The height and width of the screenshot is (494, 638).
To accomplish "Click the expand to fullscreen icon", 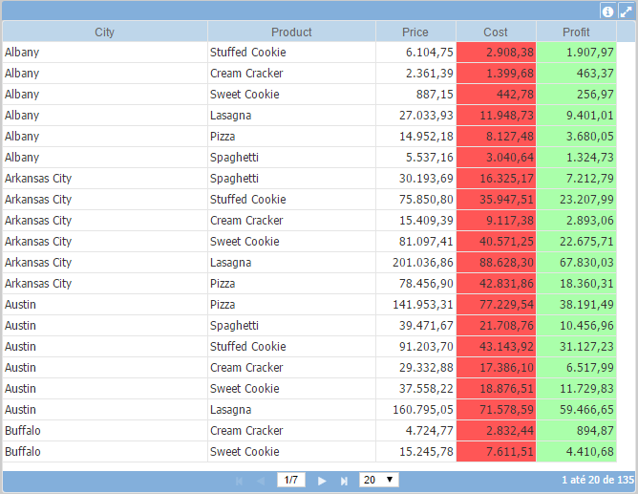I will click(626, 11).
